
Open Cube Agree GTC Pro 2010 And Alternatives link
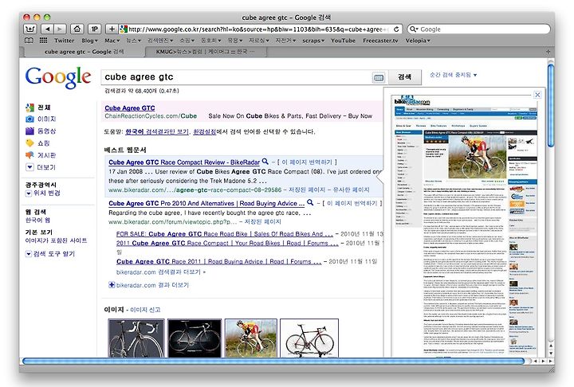(x=206, y=203)
